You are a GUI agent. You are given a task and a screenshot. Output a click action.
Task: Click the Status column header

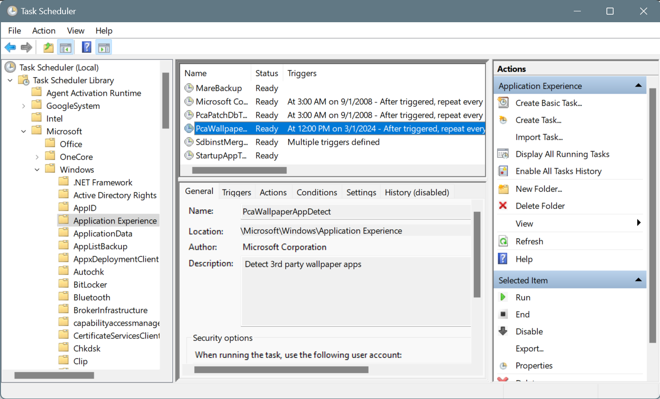click(267, 73)
